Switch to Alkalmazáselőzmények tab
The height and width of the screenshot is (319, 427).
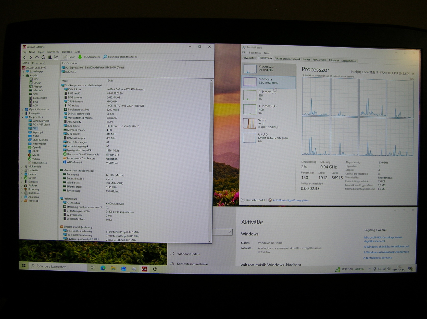[x=287, y=59]
